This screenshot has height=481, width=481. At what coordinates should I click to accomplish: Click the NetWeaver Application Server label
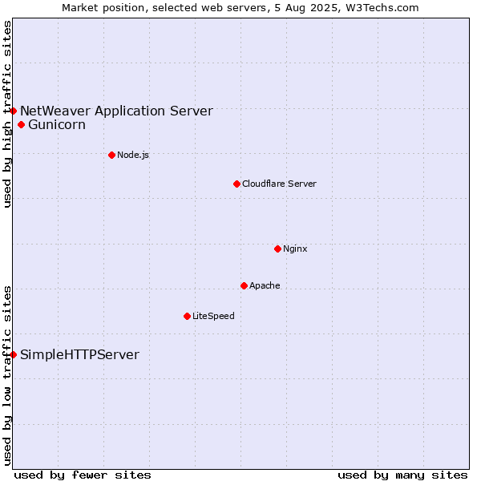pyautogui.click(x=116, y=111)
